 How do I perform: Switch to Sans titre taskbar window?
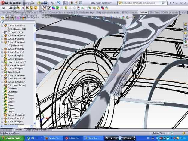[93, 138]
